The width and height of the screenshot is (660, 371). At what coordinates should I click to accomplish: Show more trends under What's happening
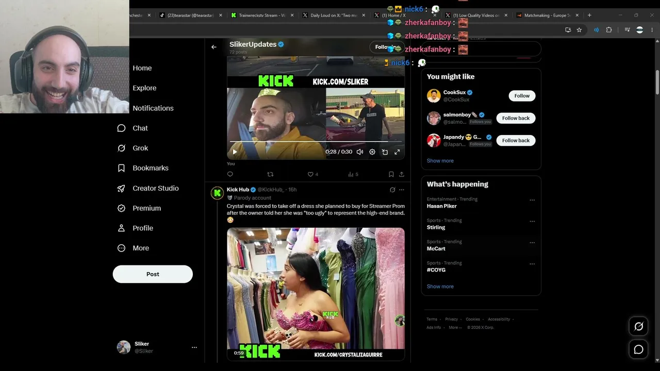pyautogui.click(x=440, y=286)
